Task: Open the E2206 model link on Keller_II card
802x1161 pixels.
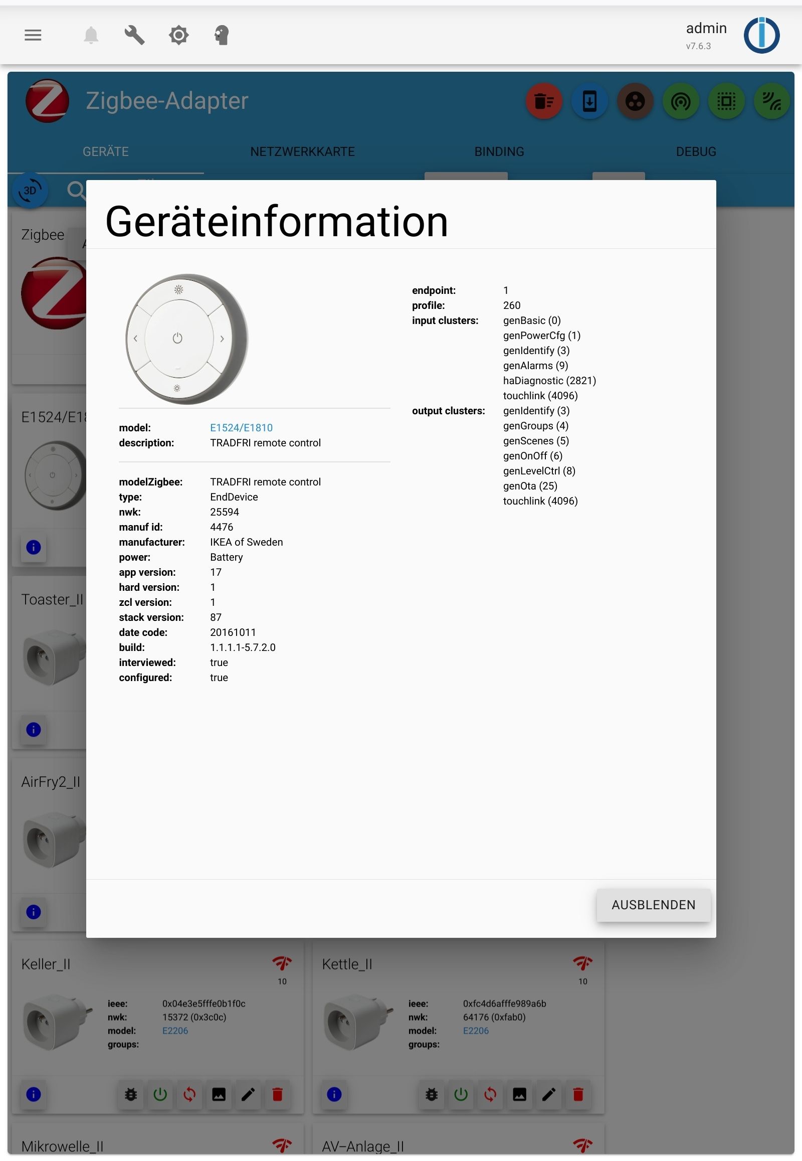Action: tap(175, 1031)
